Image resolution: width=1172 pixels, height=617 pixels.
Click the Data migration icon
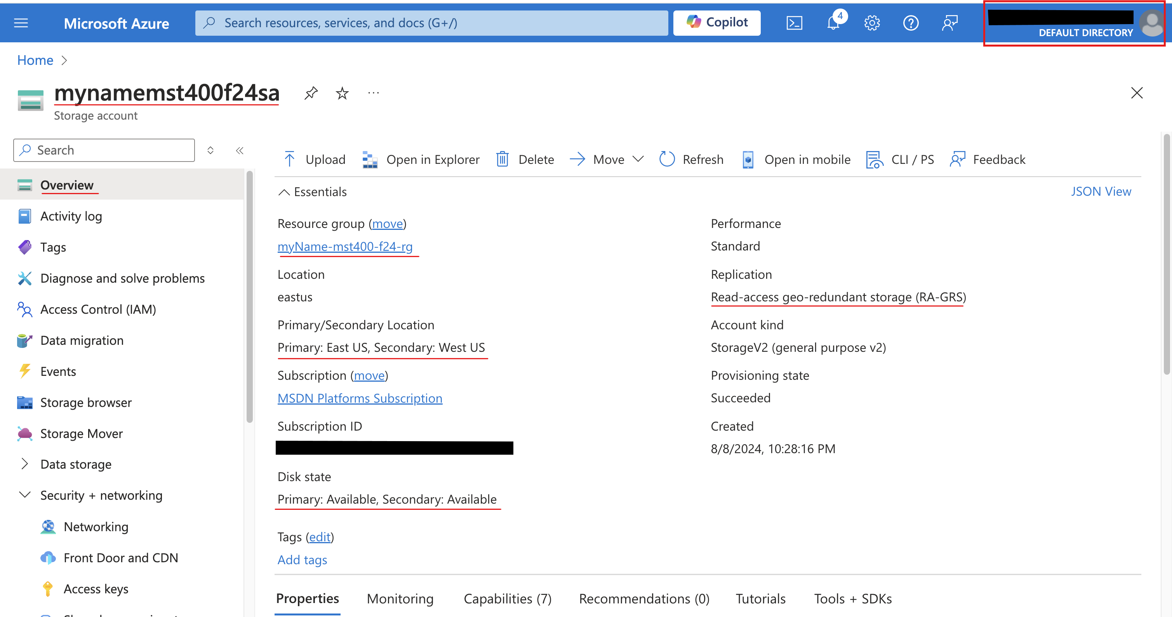click(24, 341)
